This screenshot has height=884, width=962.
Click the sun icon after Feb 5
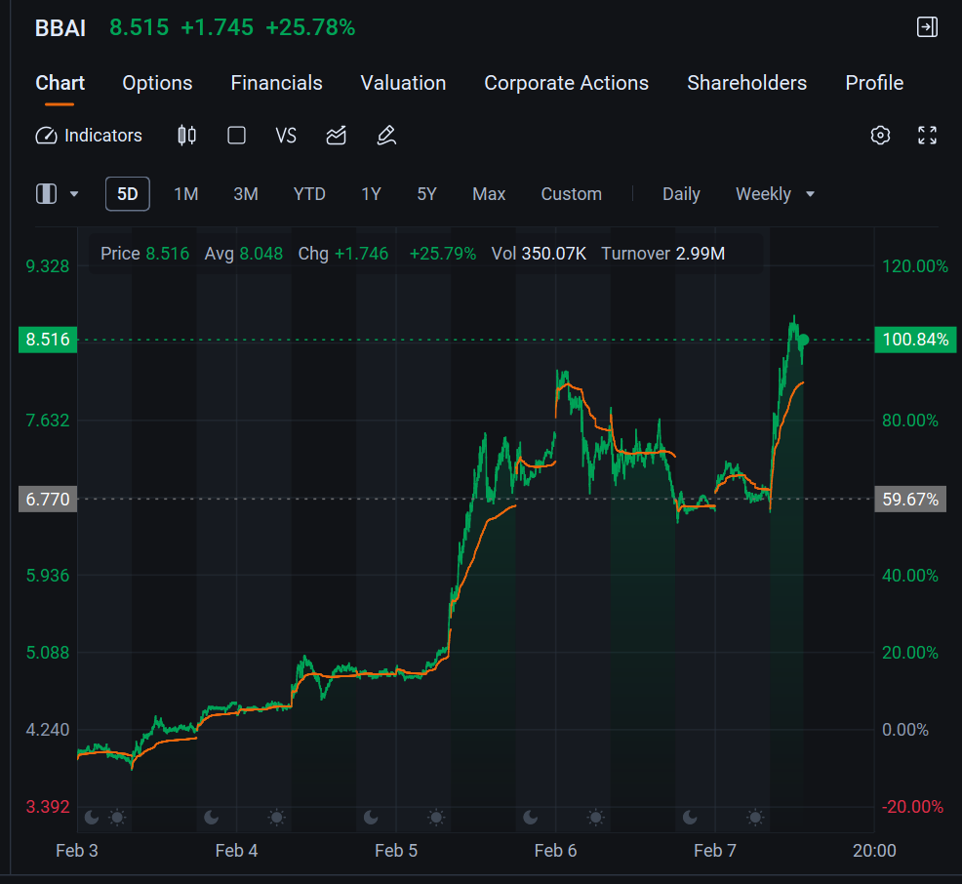tap(436, 817)
